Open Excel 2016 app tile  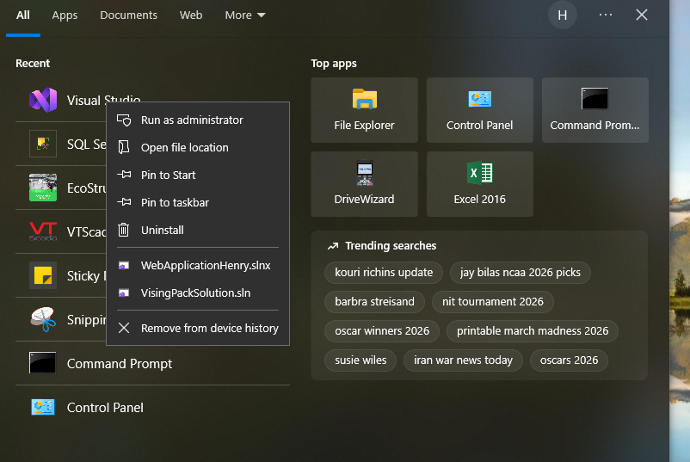pos(479,183)
